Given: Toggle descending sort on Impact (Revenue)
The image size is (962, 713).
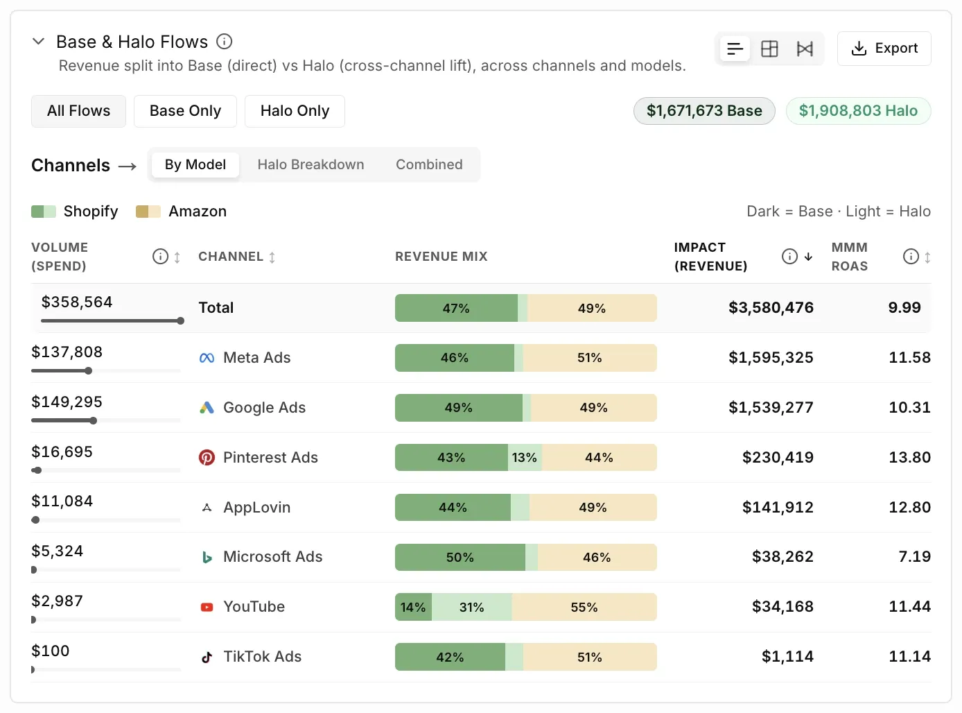Looking at the screenshot, I should point(808,257).
